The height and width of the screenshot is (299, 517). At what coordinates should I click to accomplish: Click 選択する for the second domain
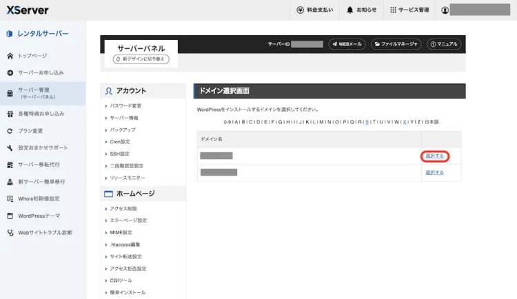434,173
